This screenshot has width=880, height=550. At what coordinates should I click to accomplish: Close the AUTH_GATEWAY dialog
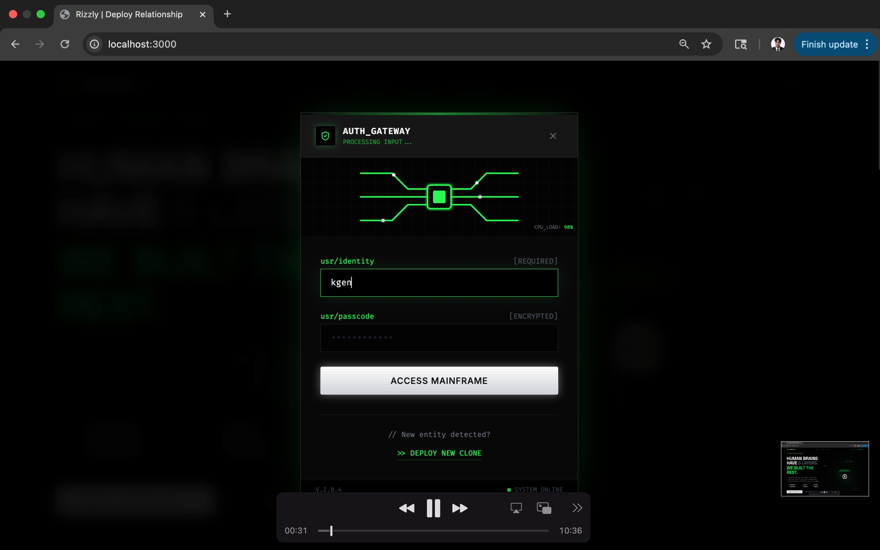point(553,136)
